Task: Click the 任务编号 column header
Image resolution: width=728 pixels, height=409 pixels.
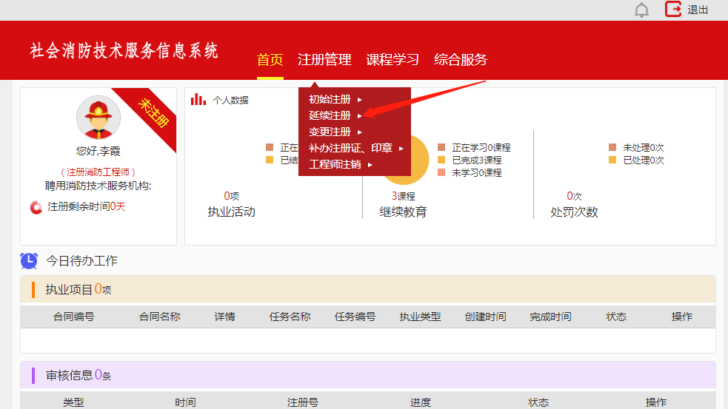Action: [x=355, y=317]
